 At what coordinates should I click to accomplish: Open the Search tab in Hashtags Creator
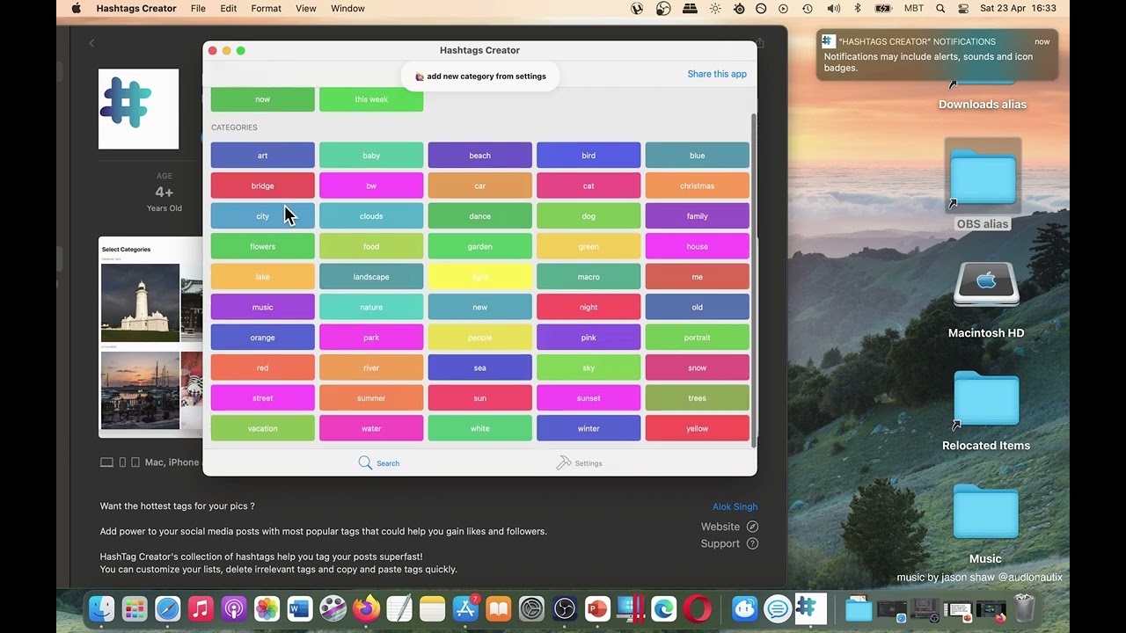point(378,463)
